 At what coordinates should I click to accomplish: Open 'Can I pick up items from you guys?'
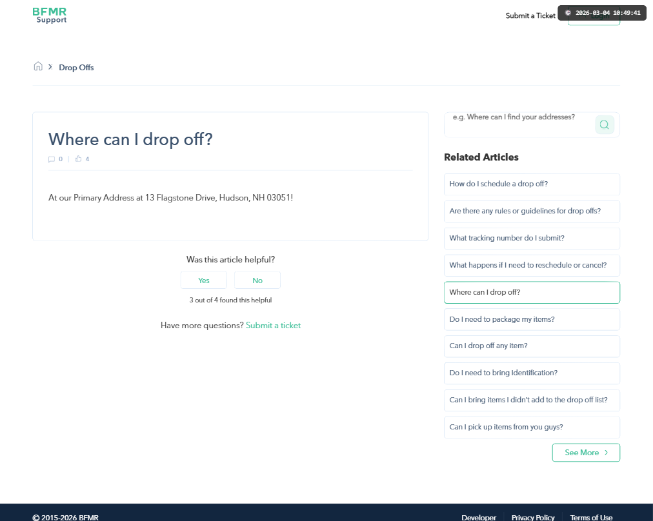532,428
